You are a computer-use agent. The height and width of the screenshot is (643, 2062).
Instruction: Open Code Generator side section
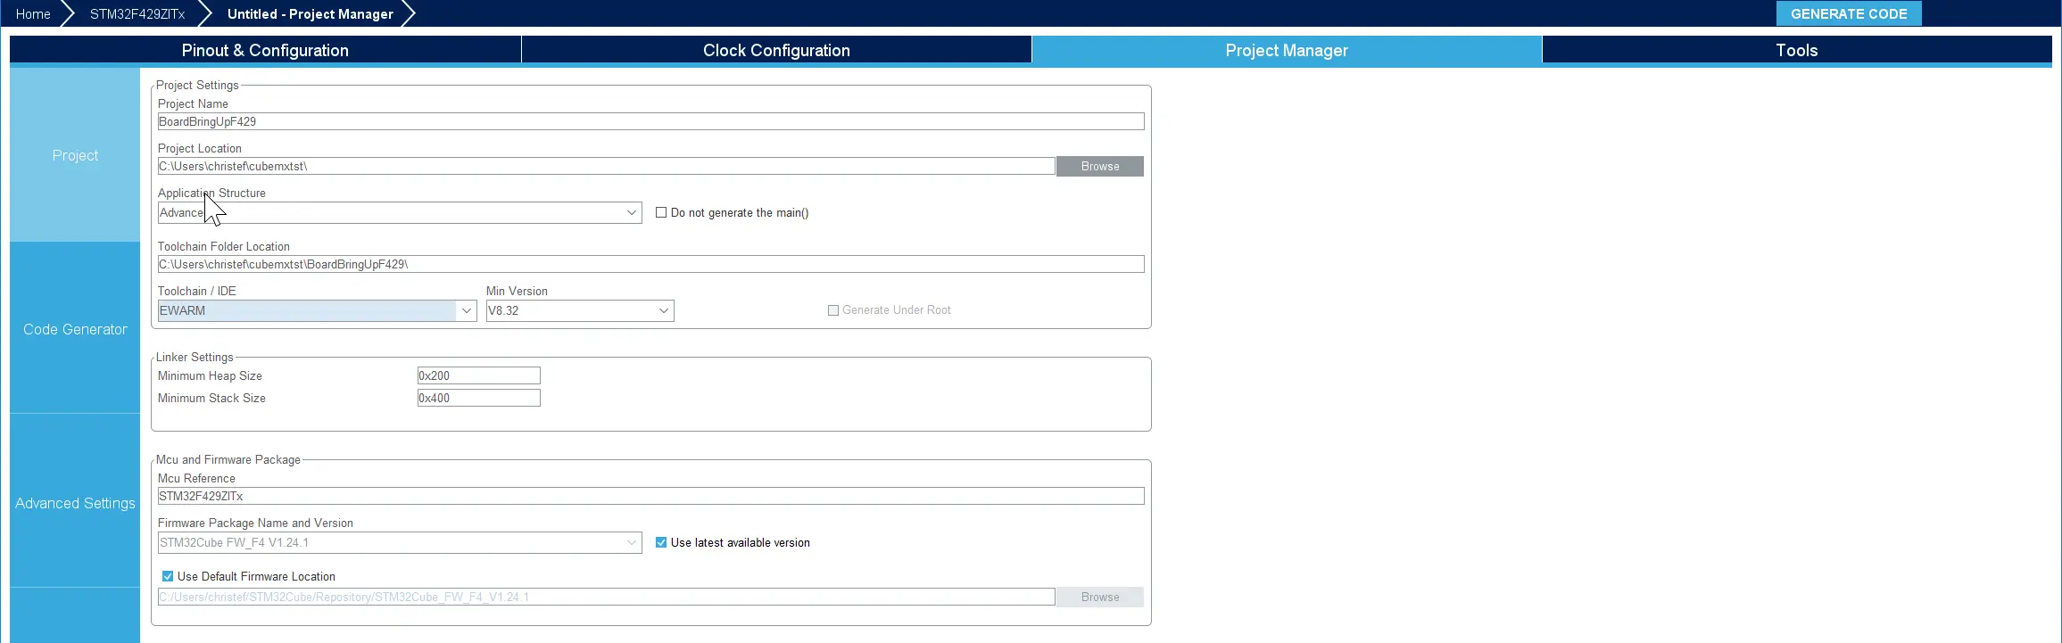(x=75, y=329)
